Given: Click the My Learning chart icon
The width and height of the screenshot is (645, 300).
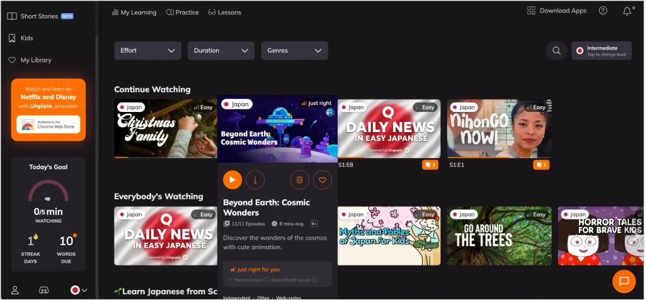Looking at the screenshot, I should click(x=115, y=13).
